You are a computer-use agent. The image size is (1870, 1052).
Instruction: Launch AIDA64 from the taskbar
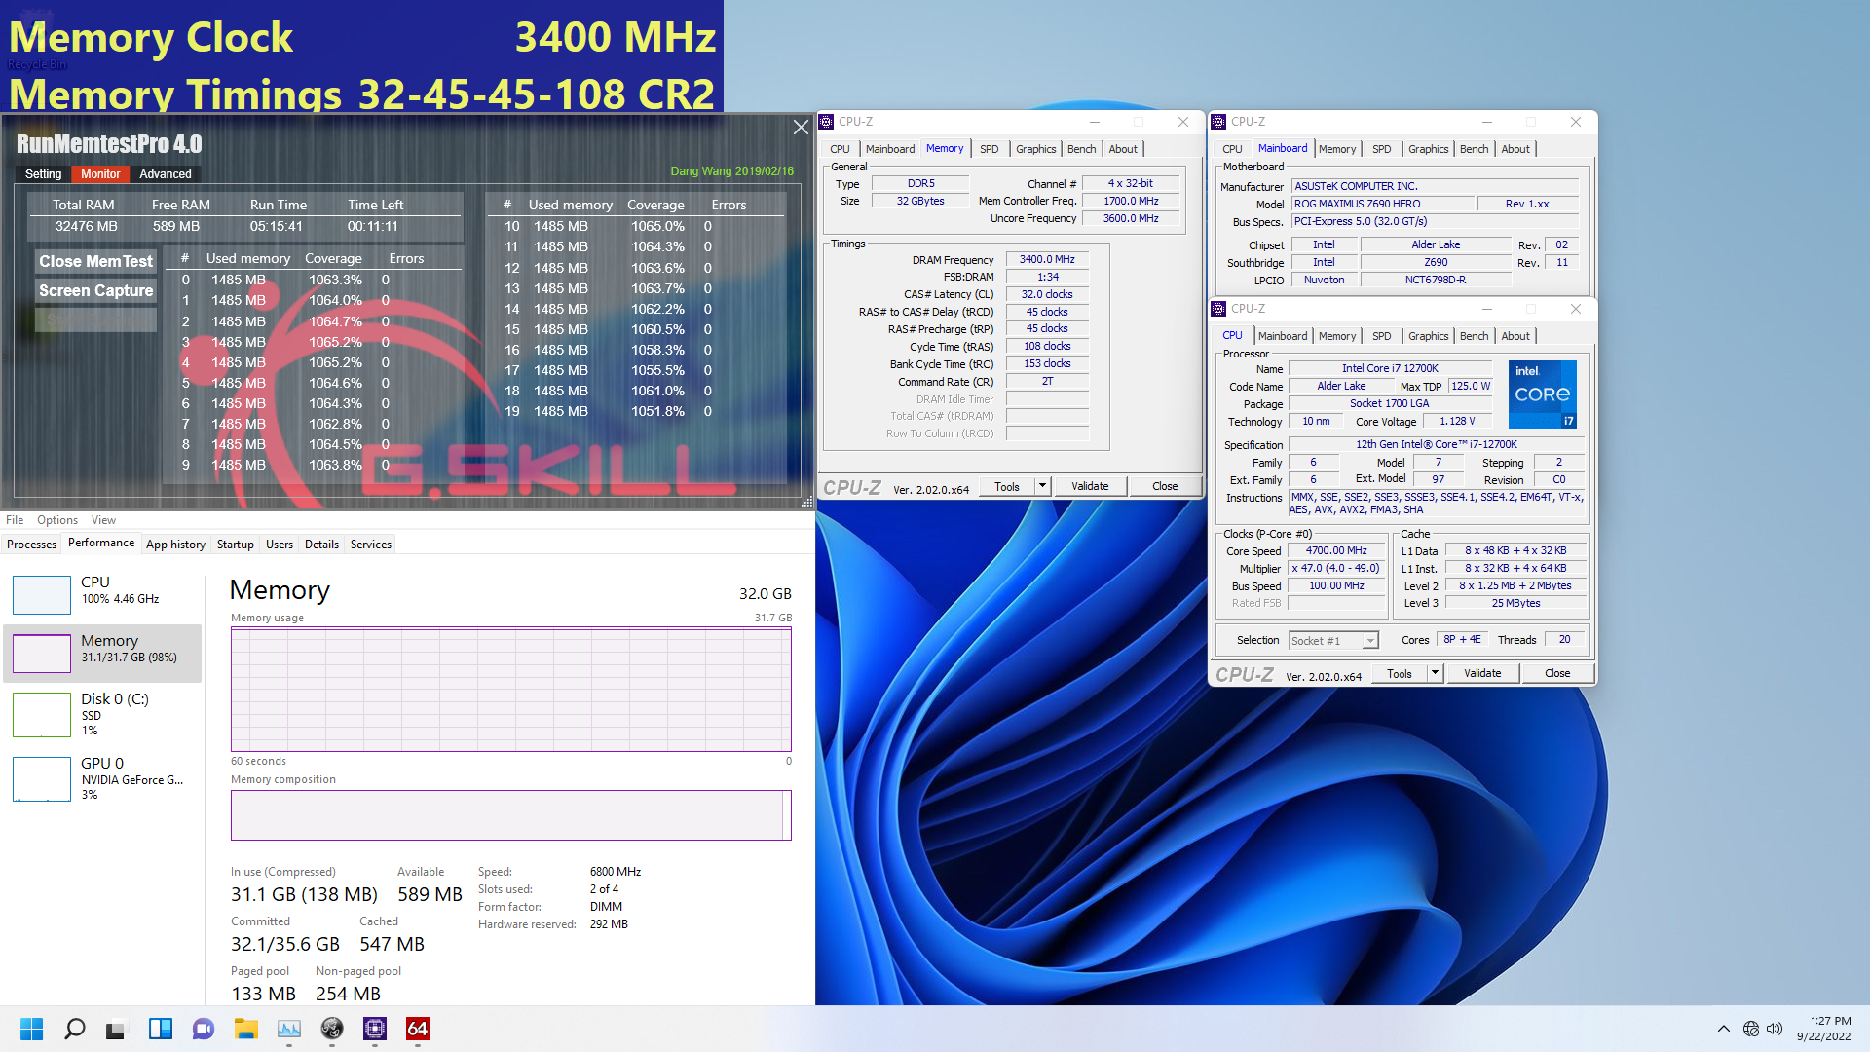(x=418, y=1029)
